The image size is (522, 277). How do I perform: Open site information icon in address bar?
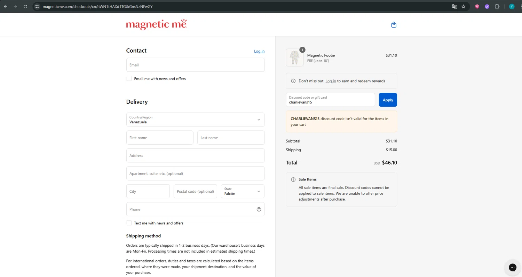tap(37, 6)
